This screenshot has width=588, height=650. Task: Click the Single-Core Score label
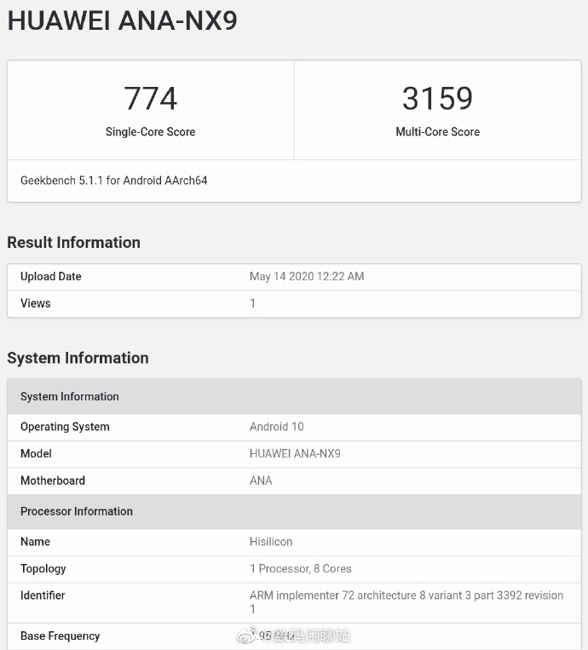click(150, 132)
